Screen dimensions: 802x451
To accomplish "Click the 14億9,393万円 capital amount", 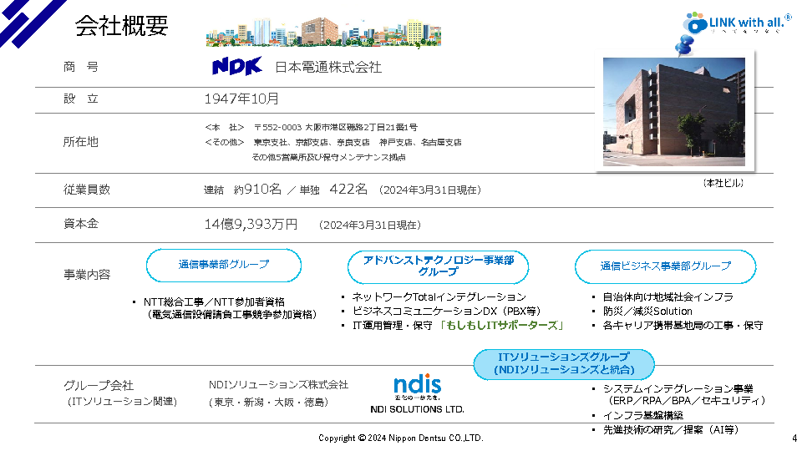I will coord(251,225).
